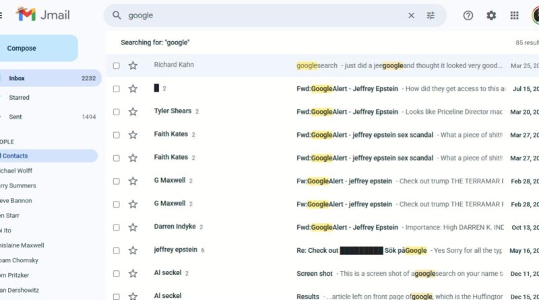Star the Tyler Shears email
The image size is (539, 300).
click(x=133, y=112)
